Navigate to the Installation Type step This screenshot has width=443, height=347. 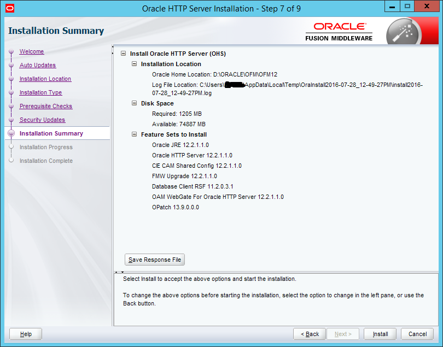click(x=40, y=93)
